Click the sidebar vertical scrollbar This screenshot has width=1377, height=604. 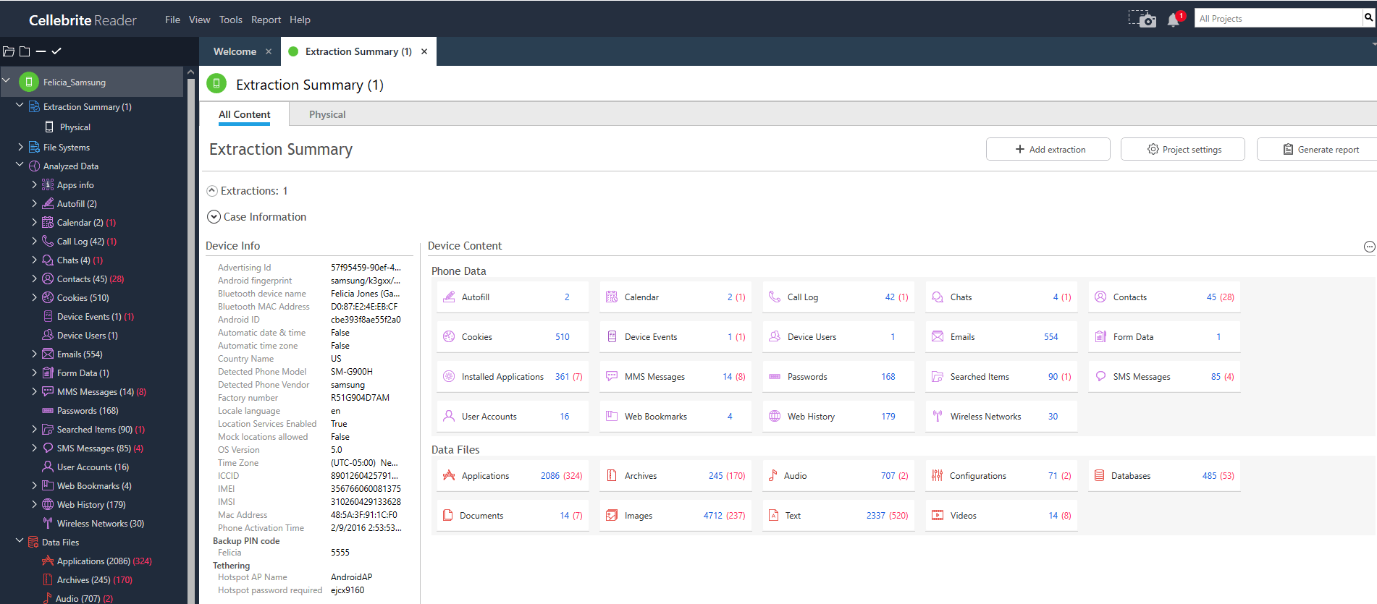191,326
